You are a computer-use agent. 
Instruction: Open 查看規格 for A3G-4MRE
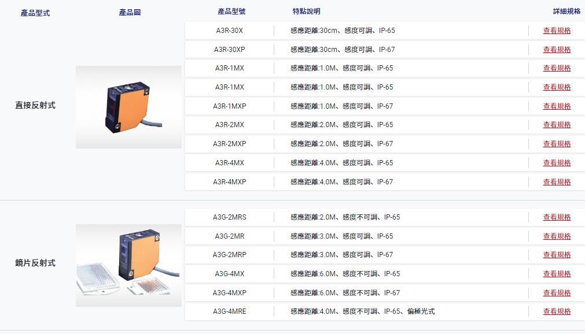(x=557, y=311)
